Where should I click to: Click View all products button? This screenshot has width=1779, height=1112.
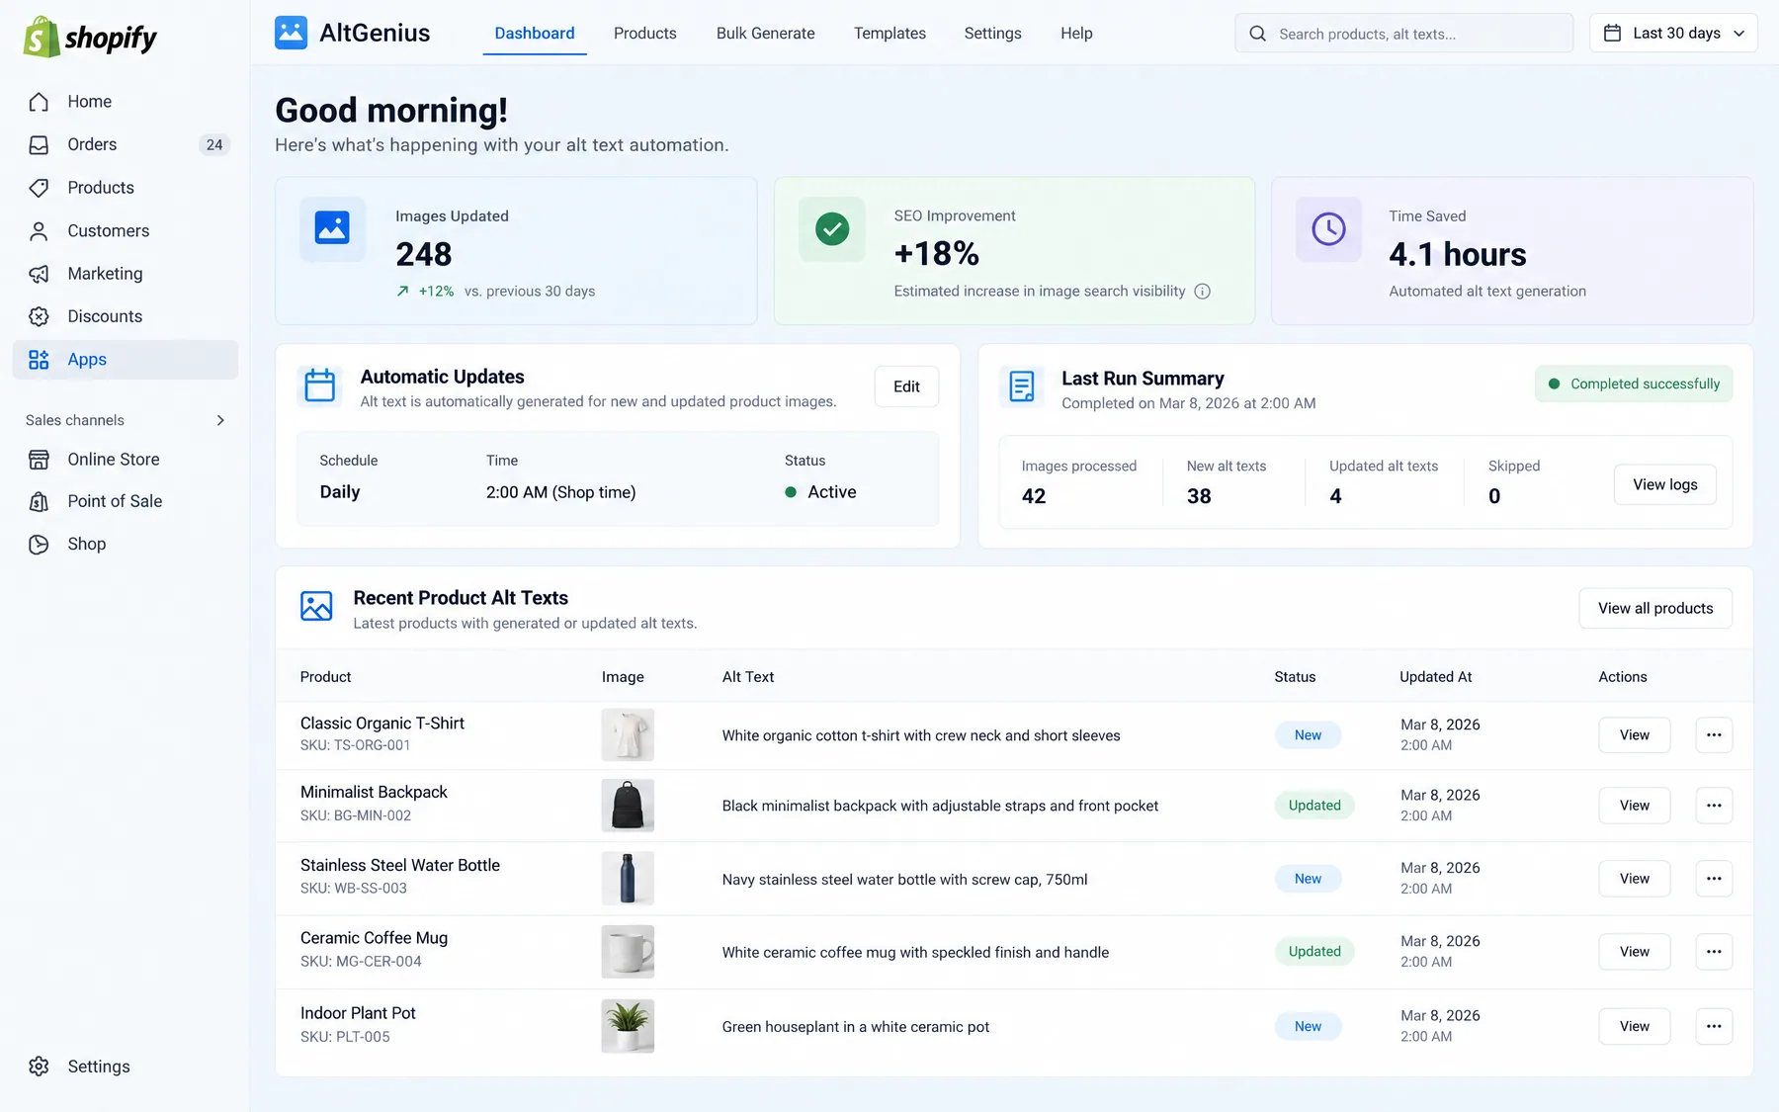[x=1655, y=608]
